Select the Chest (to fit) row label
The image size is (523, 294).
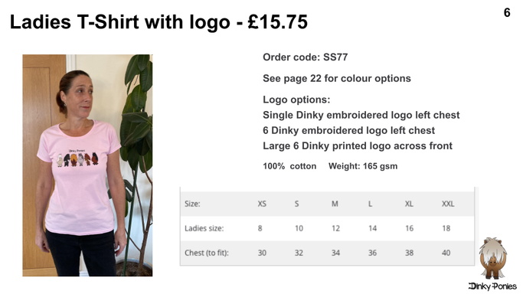click(x=207, y=253)
